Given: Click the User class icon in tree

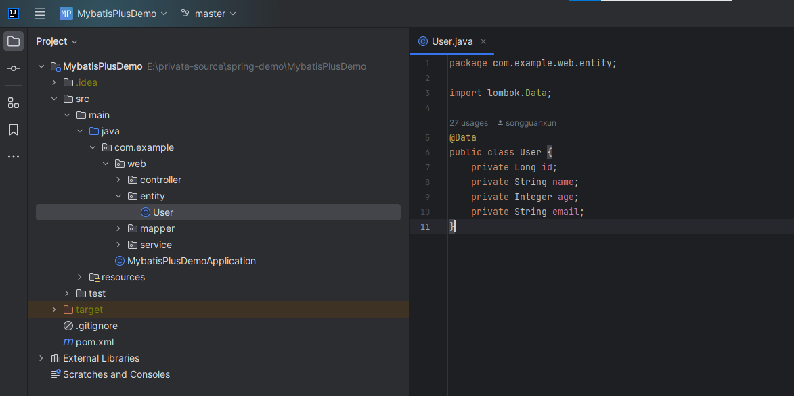Looking at the screenshot, I should click(x=146, y=212).
